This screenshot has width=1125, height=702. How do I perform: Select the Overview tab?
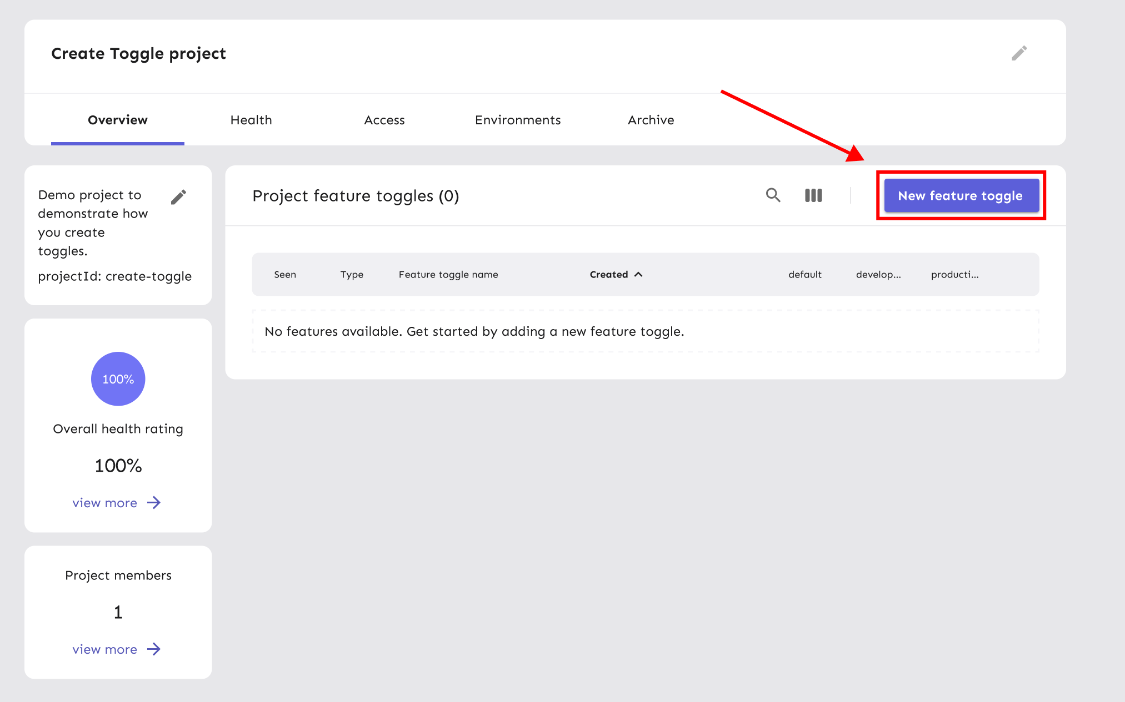[x=118, y=120]
